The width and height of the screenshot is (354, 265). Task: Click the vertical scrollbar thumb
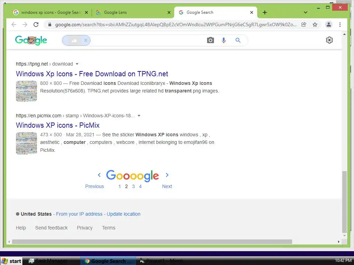click(344, 202)
